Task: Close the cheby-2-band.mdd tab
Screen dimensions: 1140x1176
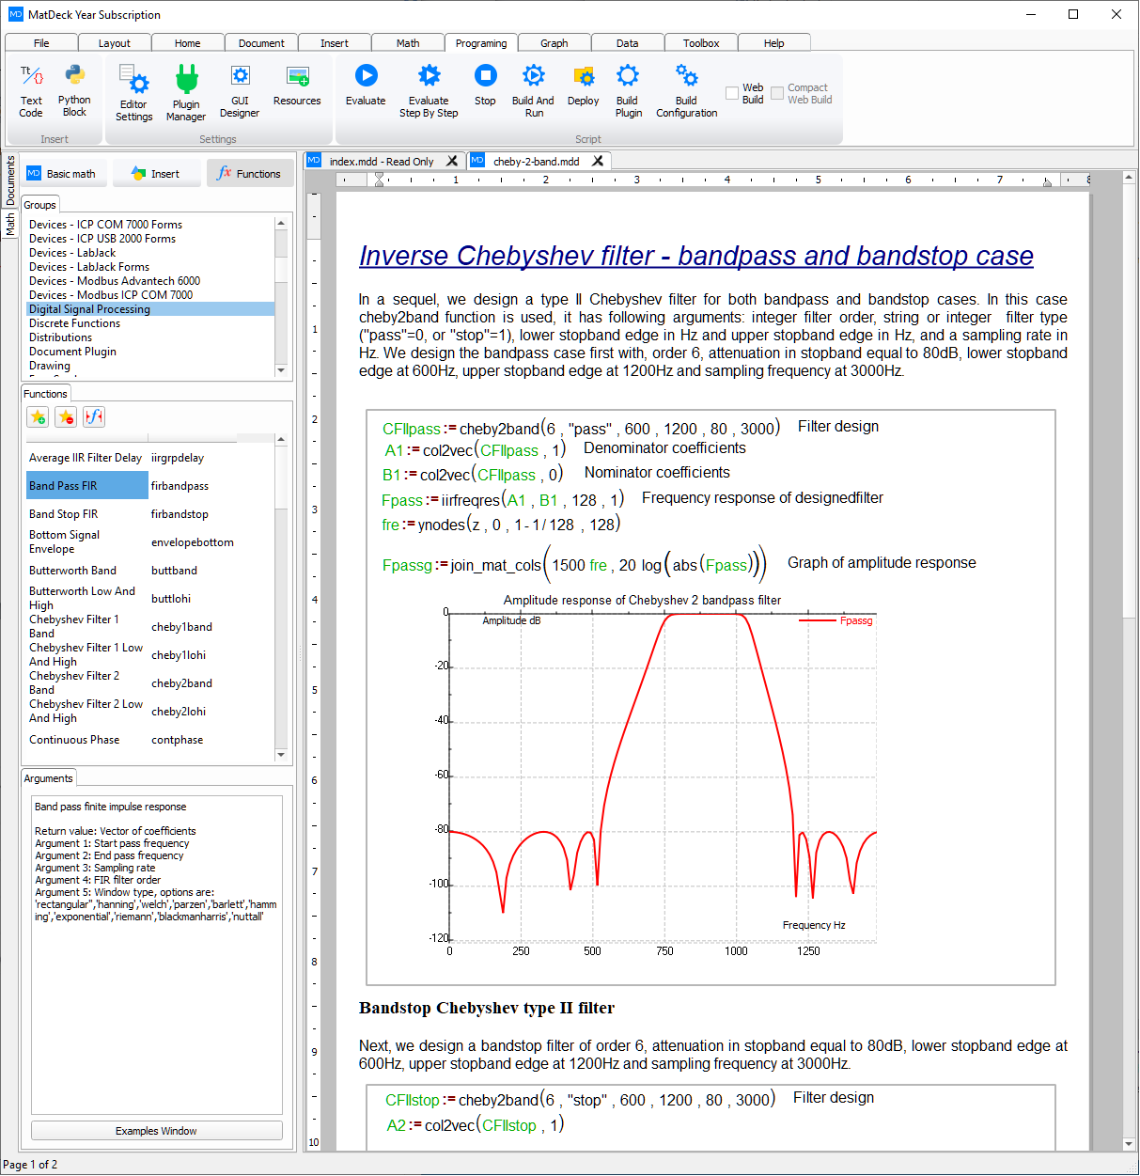Action: tap(598, 162)
